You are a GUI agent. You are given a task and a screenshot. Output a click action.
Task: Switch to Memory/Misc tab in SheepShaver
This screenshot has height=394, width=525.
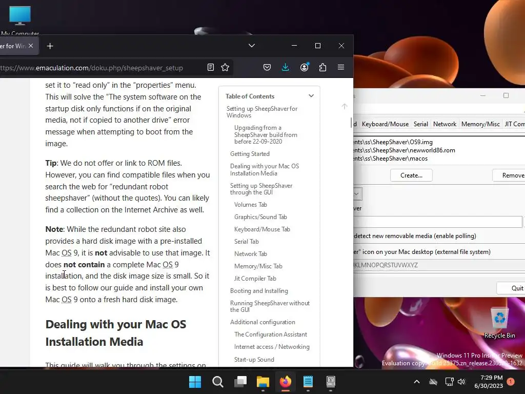pyautogui.click(x=480, y=124)
